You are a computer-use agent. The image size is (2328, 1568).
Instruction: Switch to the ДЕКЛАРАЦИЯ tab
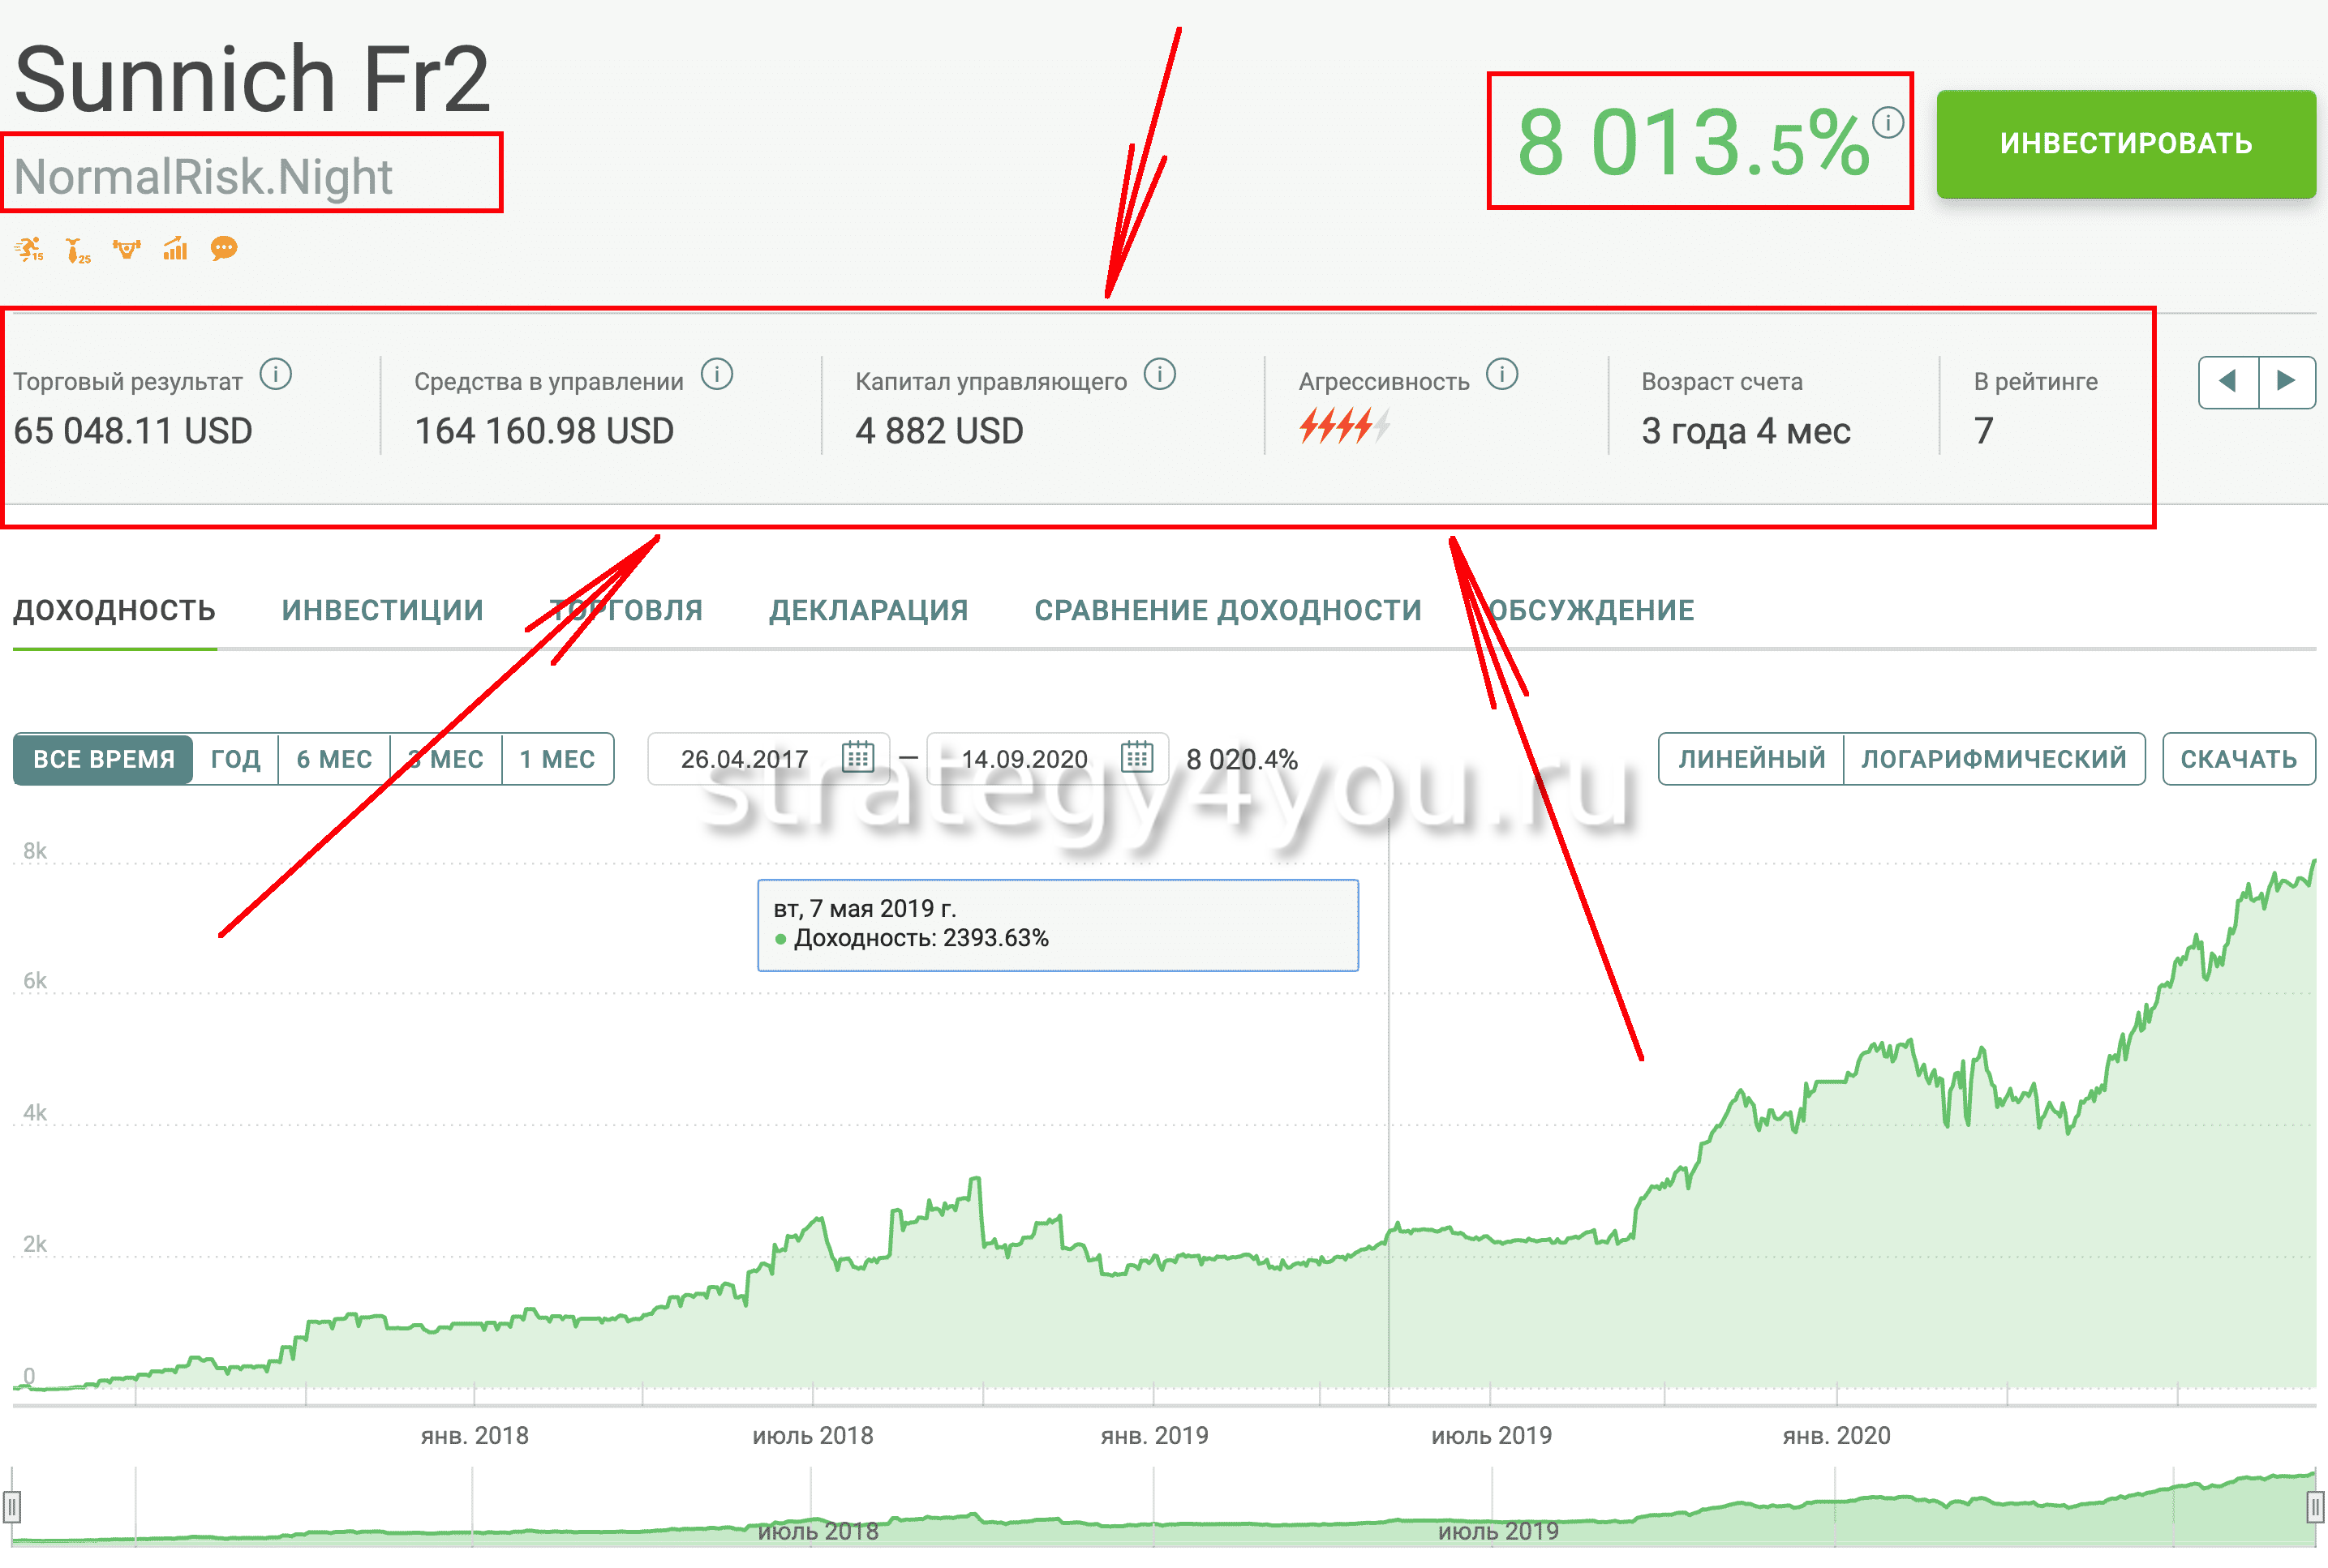pos(867,610)
